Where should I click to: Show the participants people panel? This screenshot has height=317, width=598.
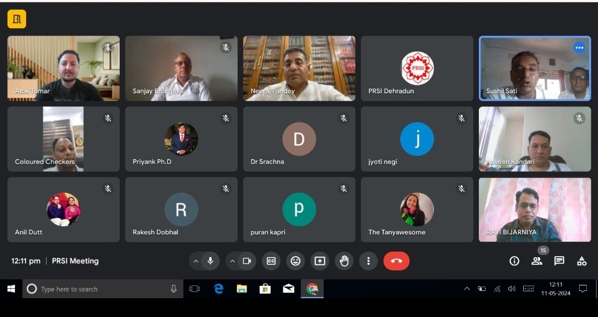(x=536, y=261)
